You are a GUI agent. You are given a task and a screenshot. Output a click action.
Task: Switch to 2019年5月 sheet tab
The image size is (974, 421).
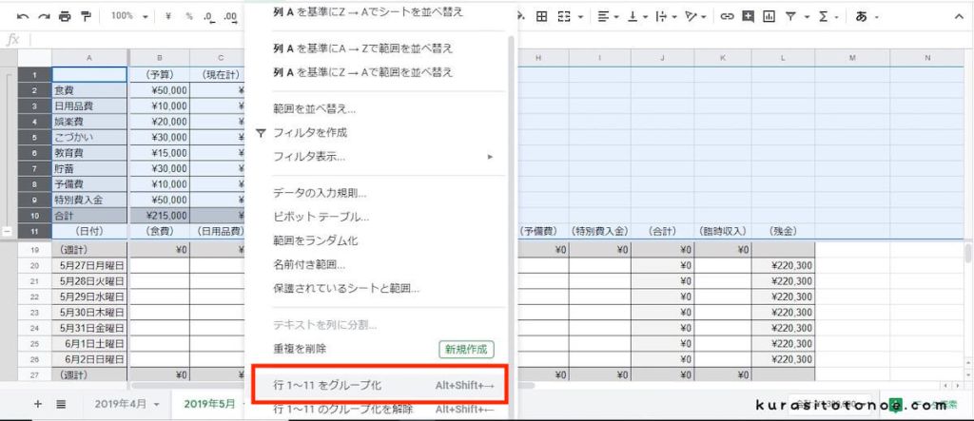[x=209, y=404]
